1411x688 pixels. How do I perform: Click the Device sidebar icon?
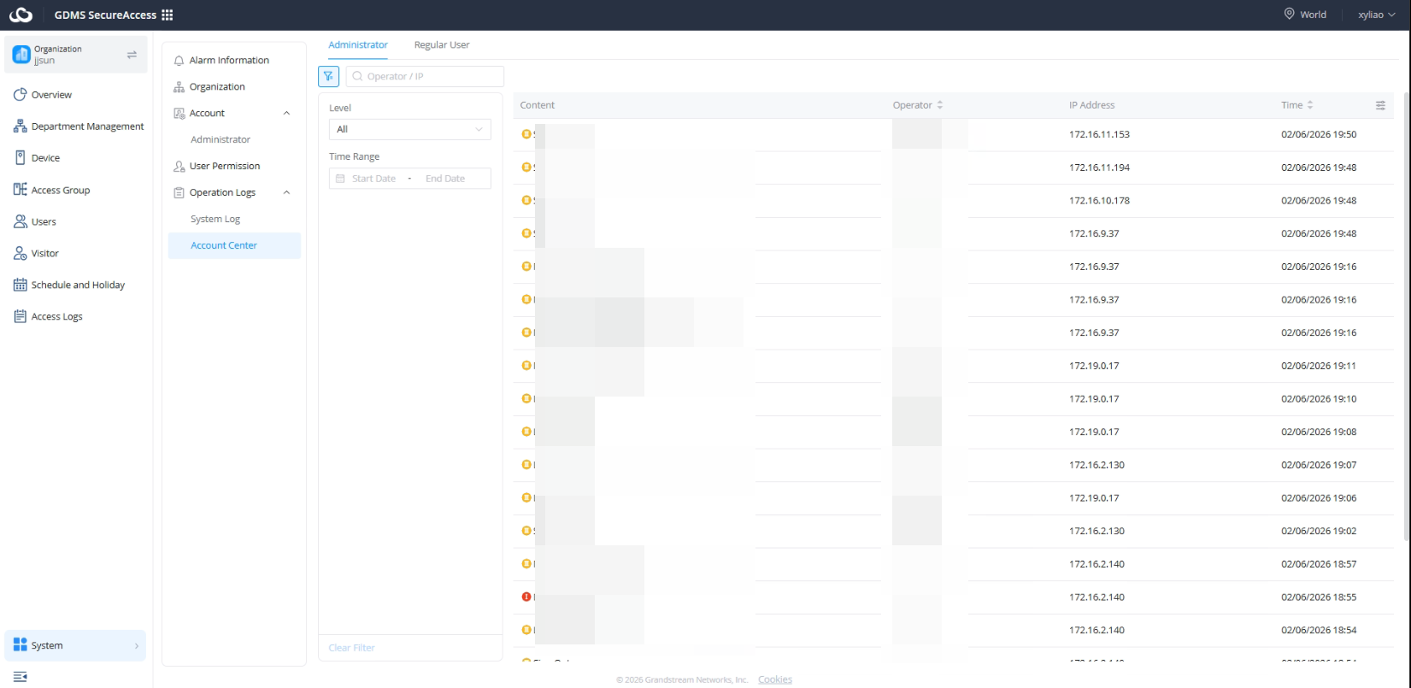coord(21,157)
